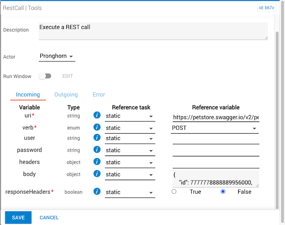Select True for responseHeaders
Image resolution: width=285 pixels, height=225 pixels.
coord(174,192)
